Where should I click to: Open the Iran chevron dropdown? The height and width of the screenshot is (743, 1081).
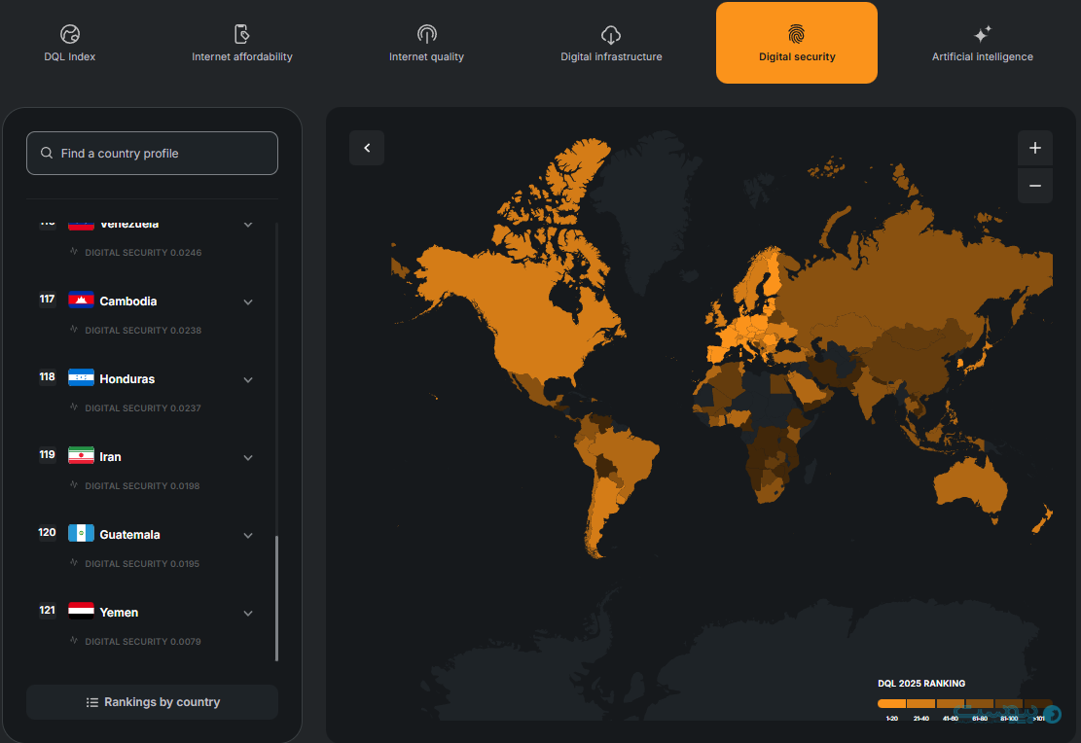[x=248, y=457]
